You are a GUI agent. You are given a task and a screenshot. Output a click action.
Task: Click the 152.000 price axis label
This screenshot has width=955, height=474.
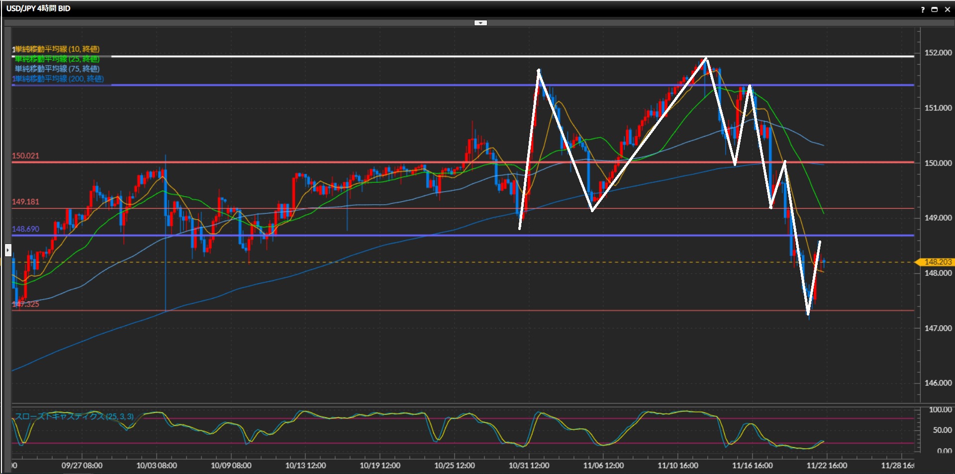tap(938, 53)
